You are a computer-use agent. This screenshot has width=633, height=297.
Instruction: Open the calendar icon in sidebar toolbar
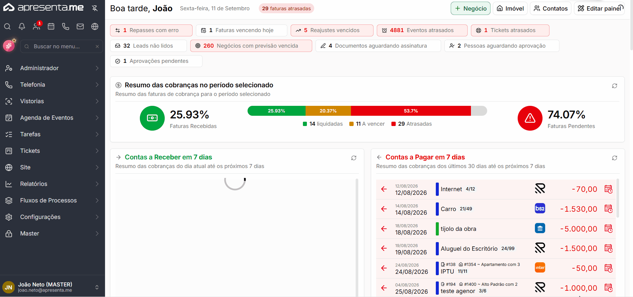(x=51, y=26)
